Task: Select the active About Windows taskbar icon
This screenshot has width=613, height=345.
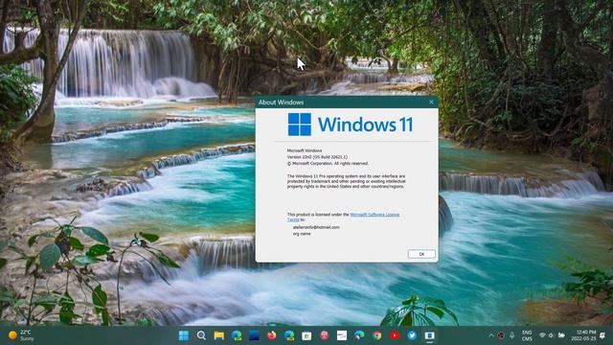Action: 430,335
